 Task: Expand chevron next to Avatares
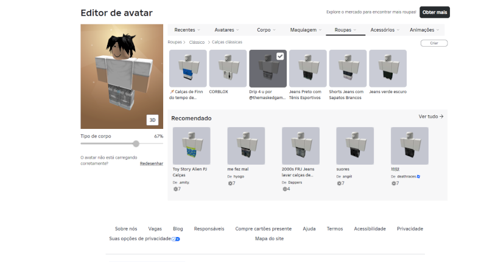click(x=237, y=30)
